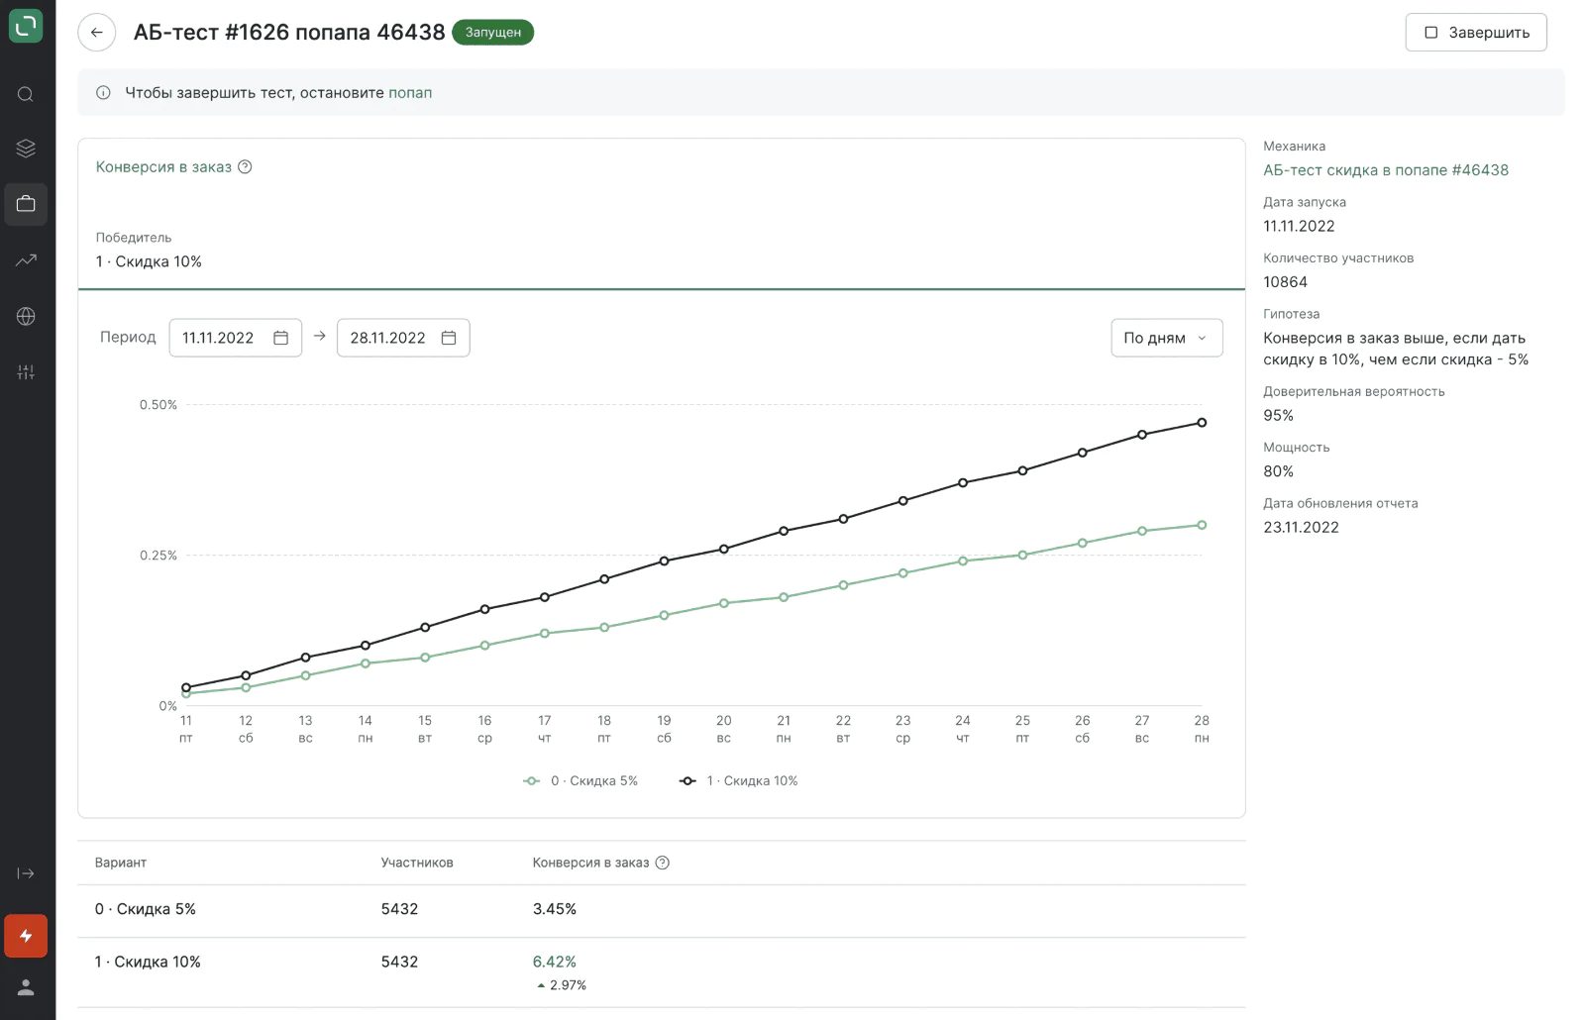Viewport: 1584px width, 1020px height.
Task: Click participants count 10864
Action: [x=1286, y=282]
